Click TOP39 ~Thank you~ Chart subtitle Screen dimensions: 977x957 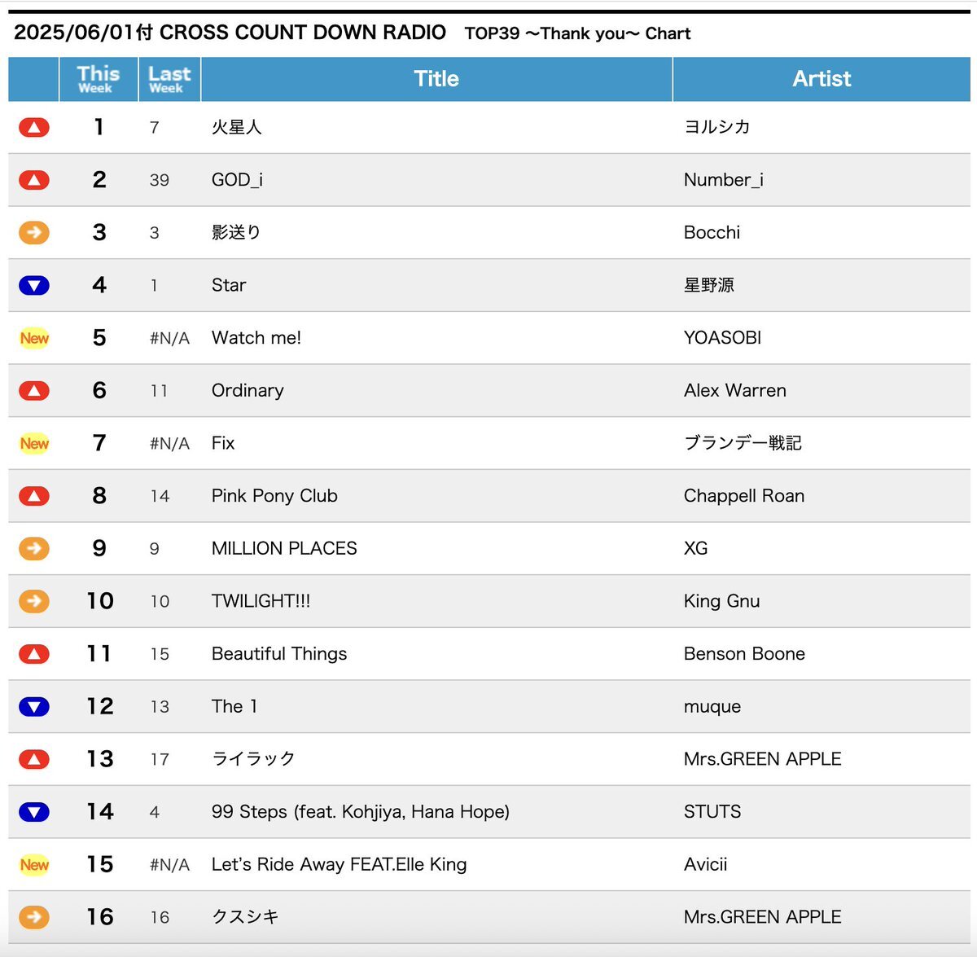pyautogui.click(x=577, y=33)
